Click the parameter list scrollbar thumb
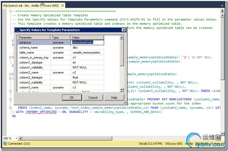 point(122,53)
